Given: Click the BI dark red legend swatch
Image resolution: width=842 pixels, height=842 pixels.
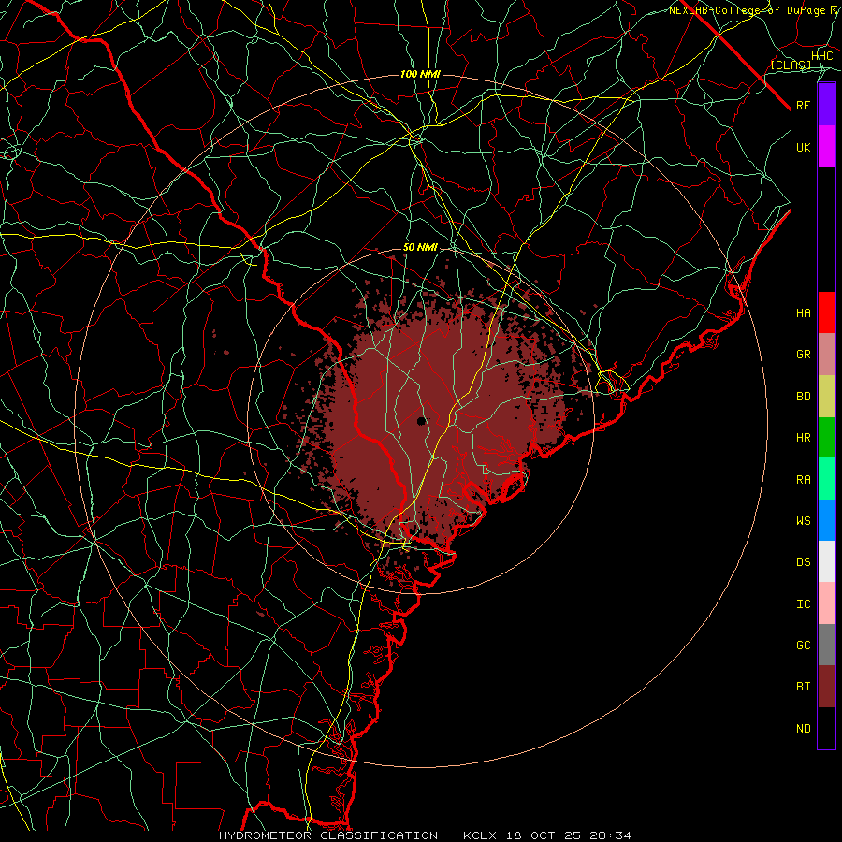Looking at the screenshot, I should [x=826, y=687].
